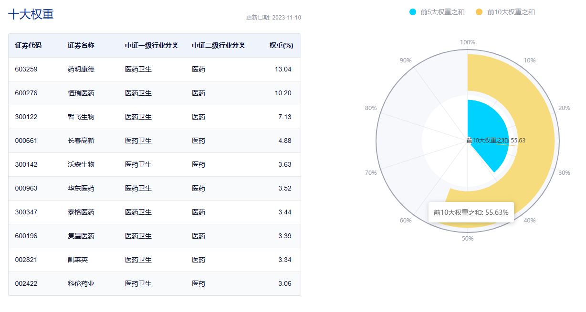Select security code 300142
This screenshot has width=586, height=312.
tap(26, 164)
